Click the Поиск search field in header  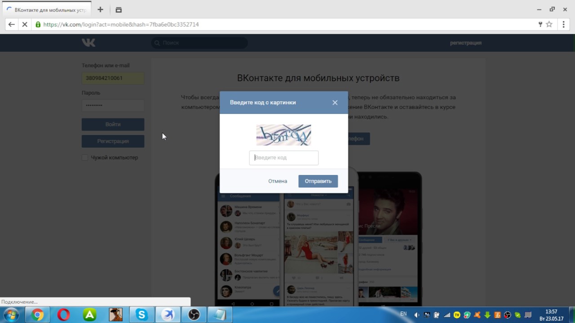pos(199,43)
